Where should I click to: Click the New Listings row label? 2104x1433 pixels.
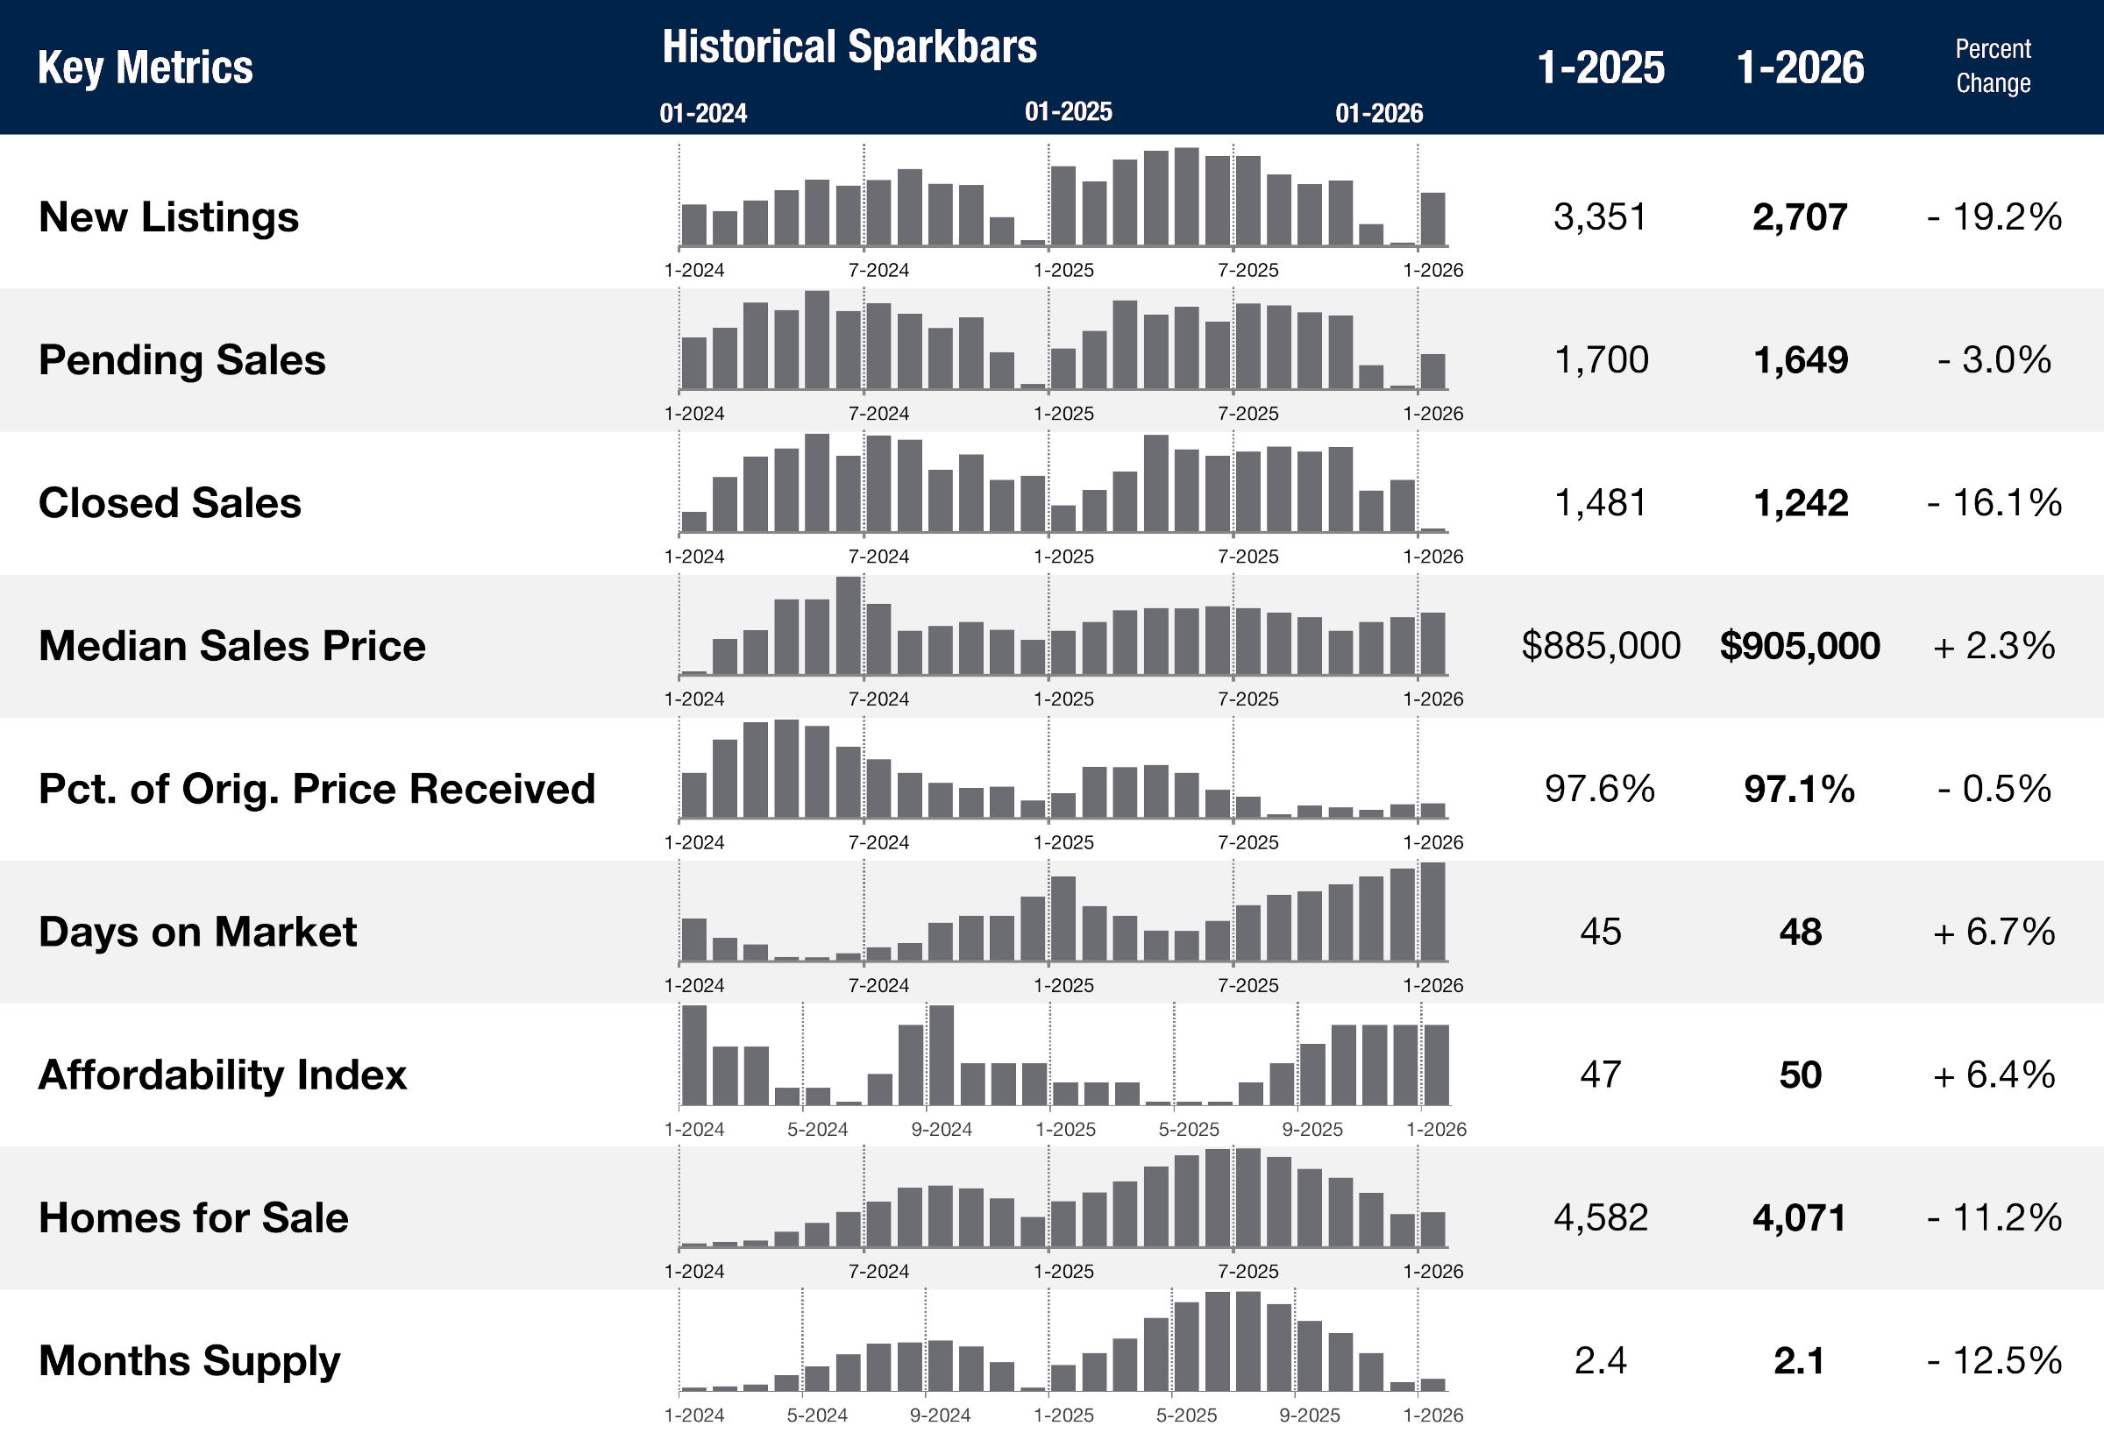click(168, 217)
